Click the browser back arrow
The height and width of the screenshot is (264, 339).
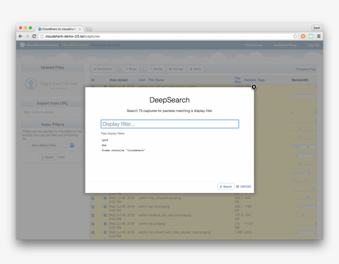pyautogui.click(x=21, y=36)
